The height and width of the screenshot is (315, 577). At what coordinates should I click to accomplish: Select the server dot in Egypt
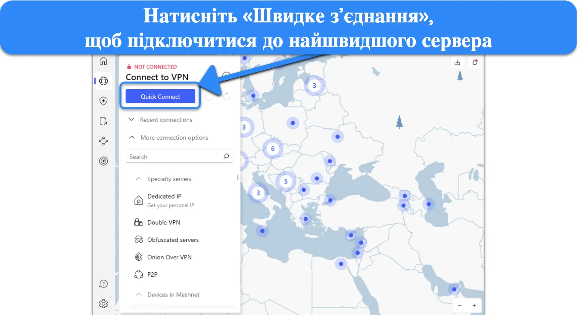pyautogui.click(x=341, y=264)
